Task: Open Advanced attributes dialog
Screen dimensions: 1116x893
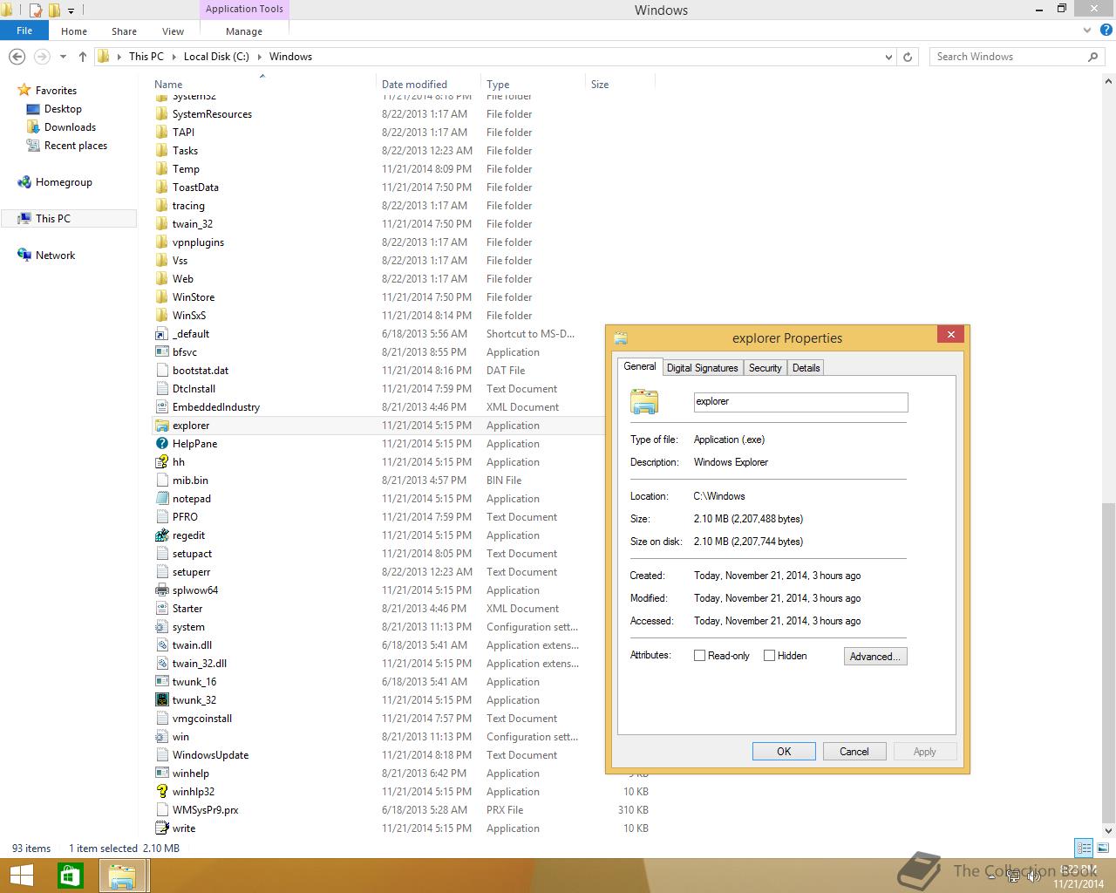Action: 875,657
